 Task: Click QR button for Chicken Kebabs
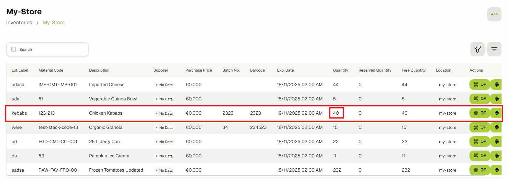pos(480,113)
